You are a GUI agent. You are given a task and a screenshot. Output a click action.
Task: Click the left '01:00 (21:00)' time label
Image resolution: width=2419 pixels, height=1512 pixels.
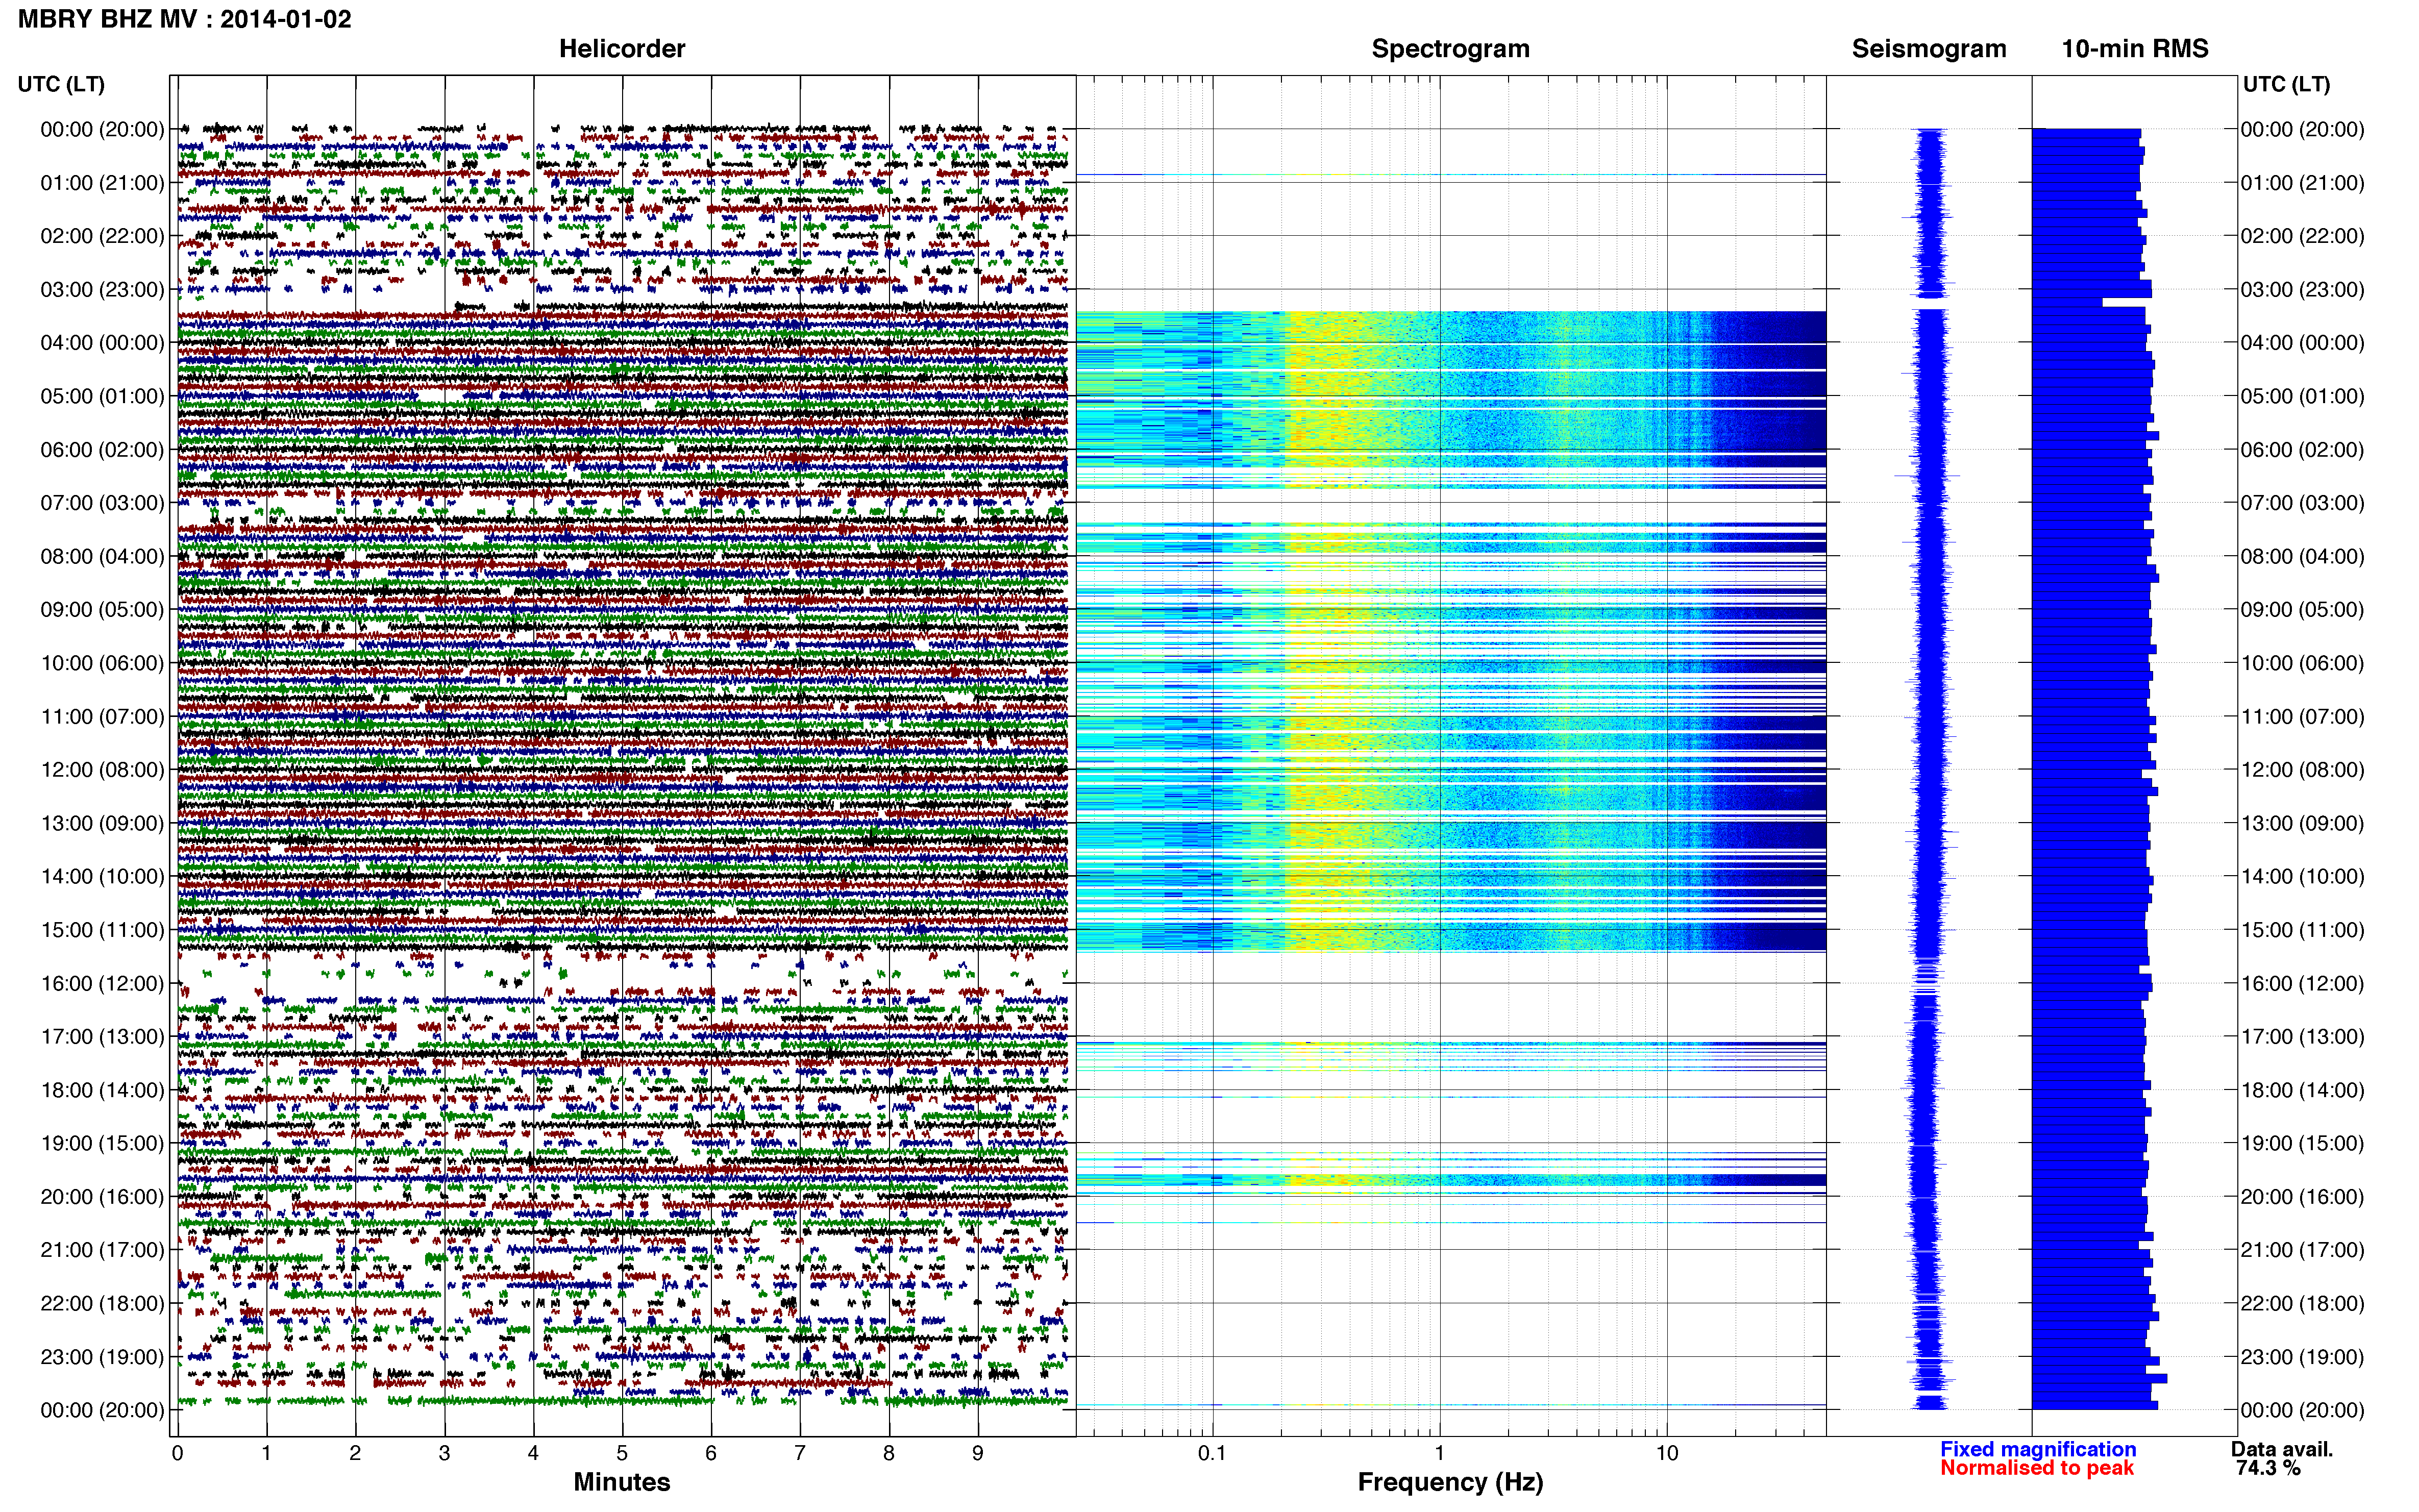point(102,182)
